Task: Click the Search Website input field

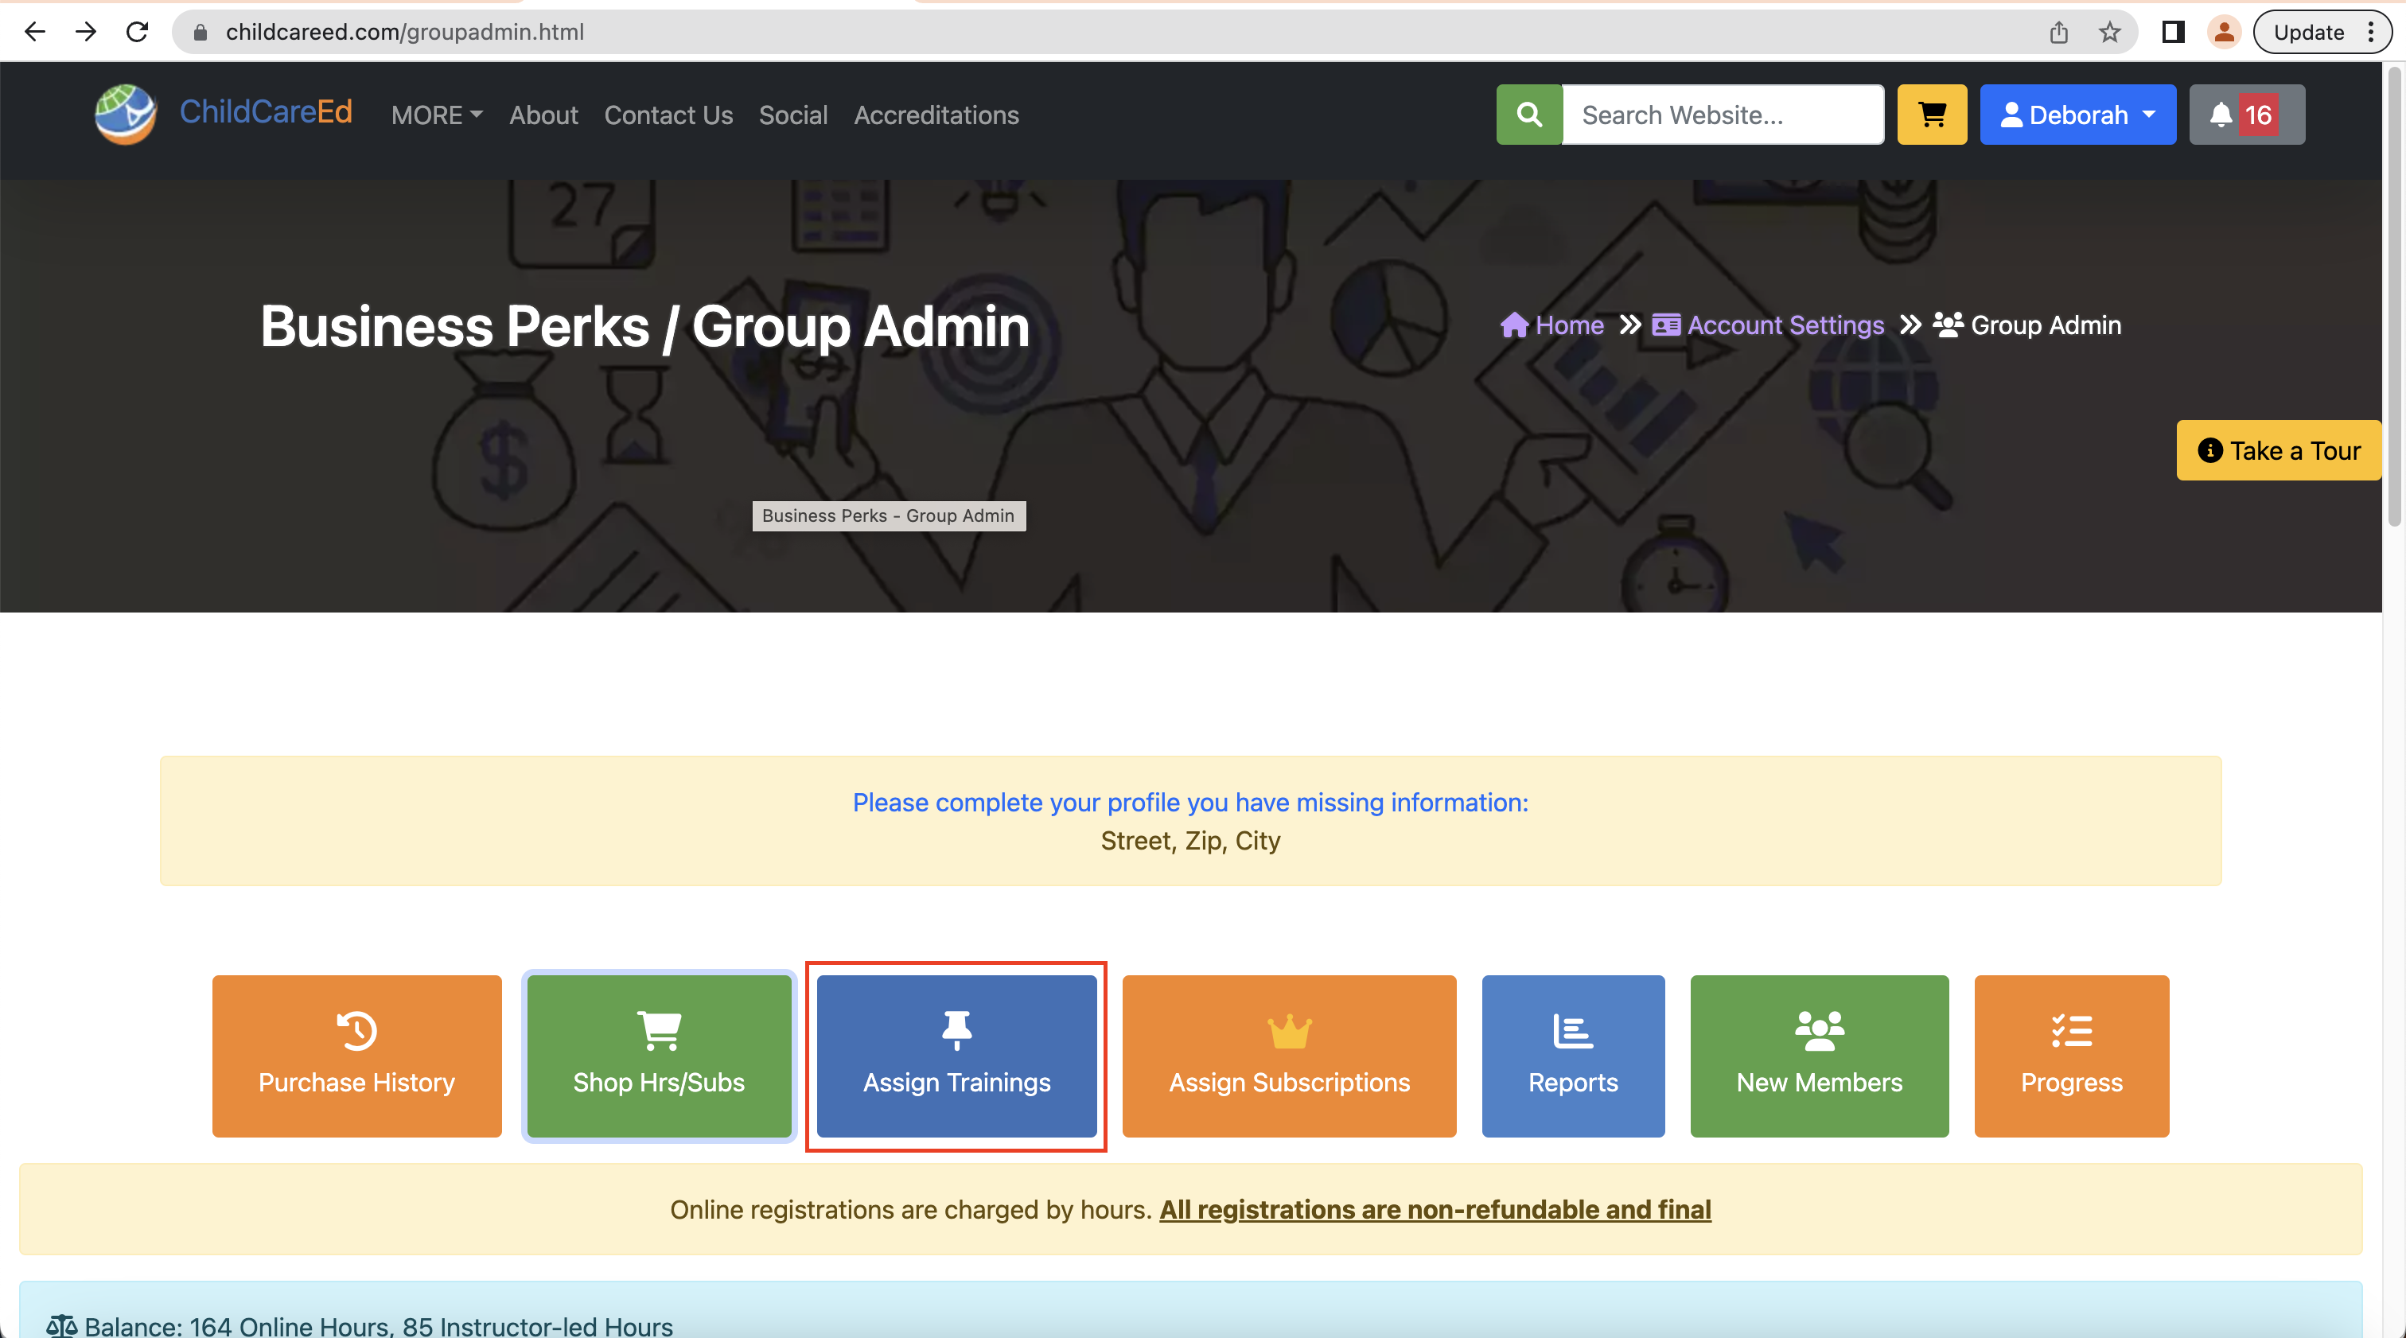Action: (1722, 114)
